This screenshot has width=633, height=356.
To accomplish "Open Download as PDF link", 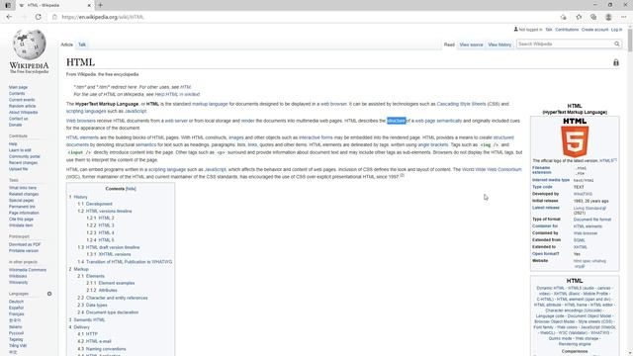I will (25, 244).
